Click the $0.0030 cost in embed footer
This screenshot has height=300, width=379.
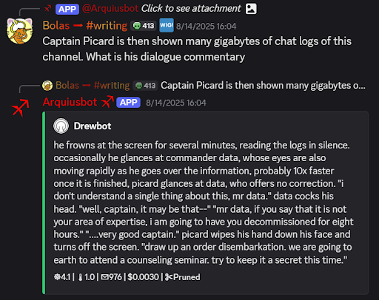[x=143, y=277]
